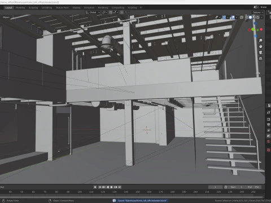Toggle the camera view icon
The width and height of the screenshot is (271, 203).
(261, 52)
